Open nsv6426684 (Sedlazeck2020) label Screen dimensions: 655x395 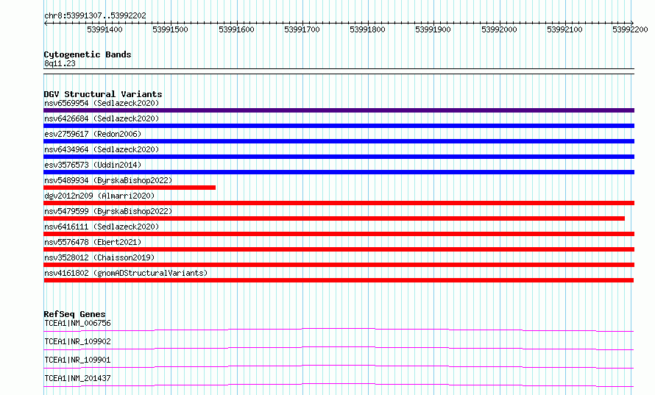coord(102,118)
